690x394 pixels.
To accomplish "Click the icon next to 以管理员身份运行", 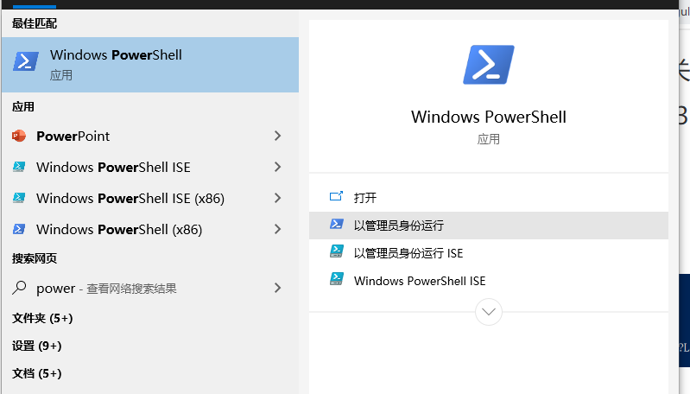I will tap(337, 224).
